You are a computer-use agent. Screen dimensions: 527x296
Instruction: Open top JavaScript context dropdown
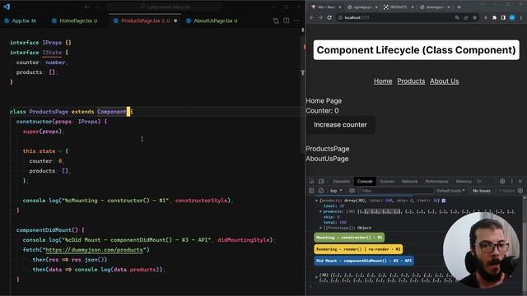336,191
